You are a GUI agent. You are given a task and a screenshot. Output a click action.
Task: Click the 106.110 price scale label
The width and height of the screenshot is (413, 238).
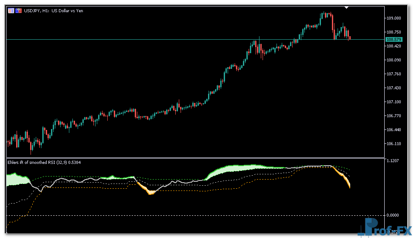pos(393,144)
